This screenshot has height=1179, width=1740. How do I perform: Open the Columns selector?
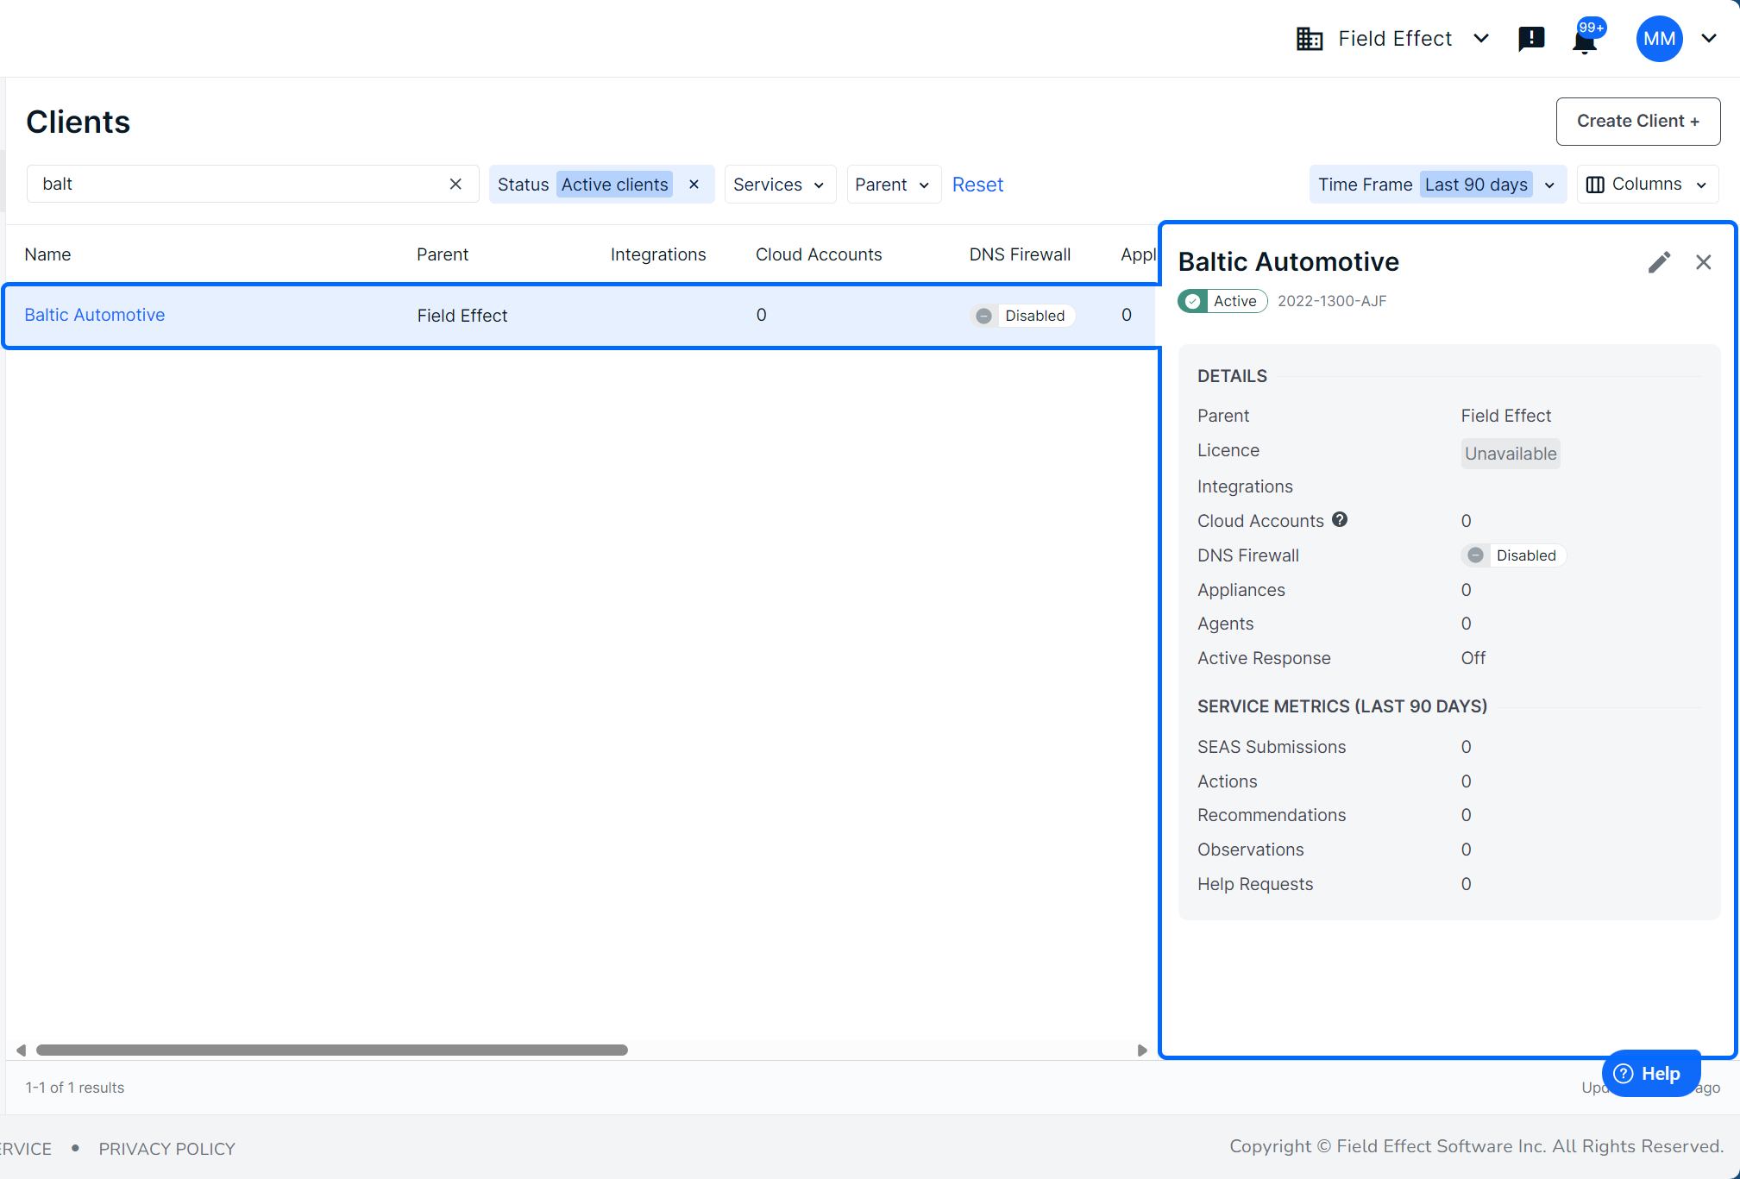[1647, 185]
